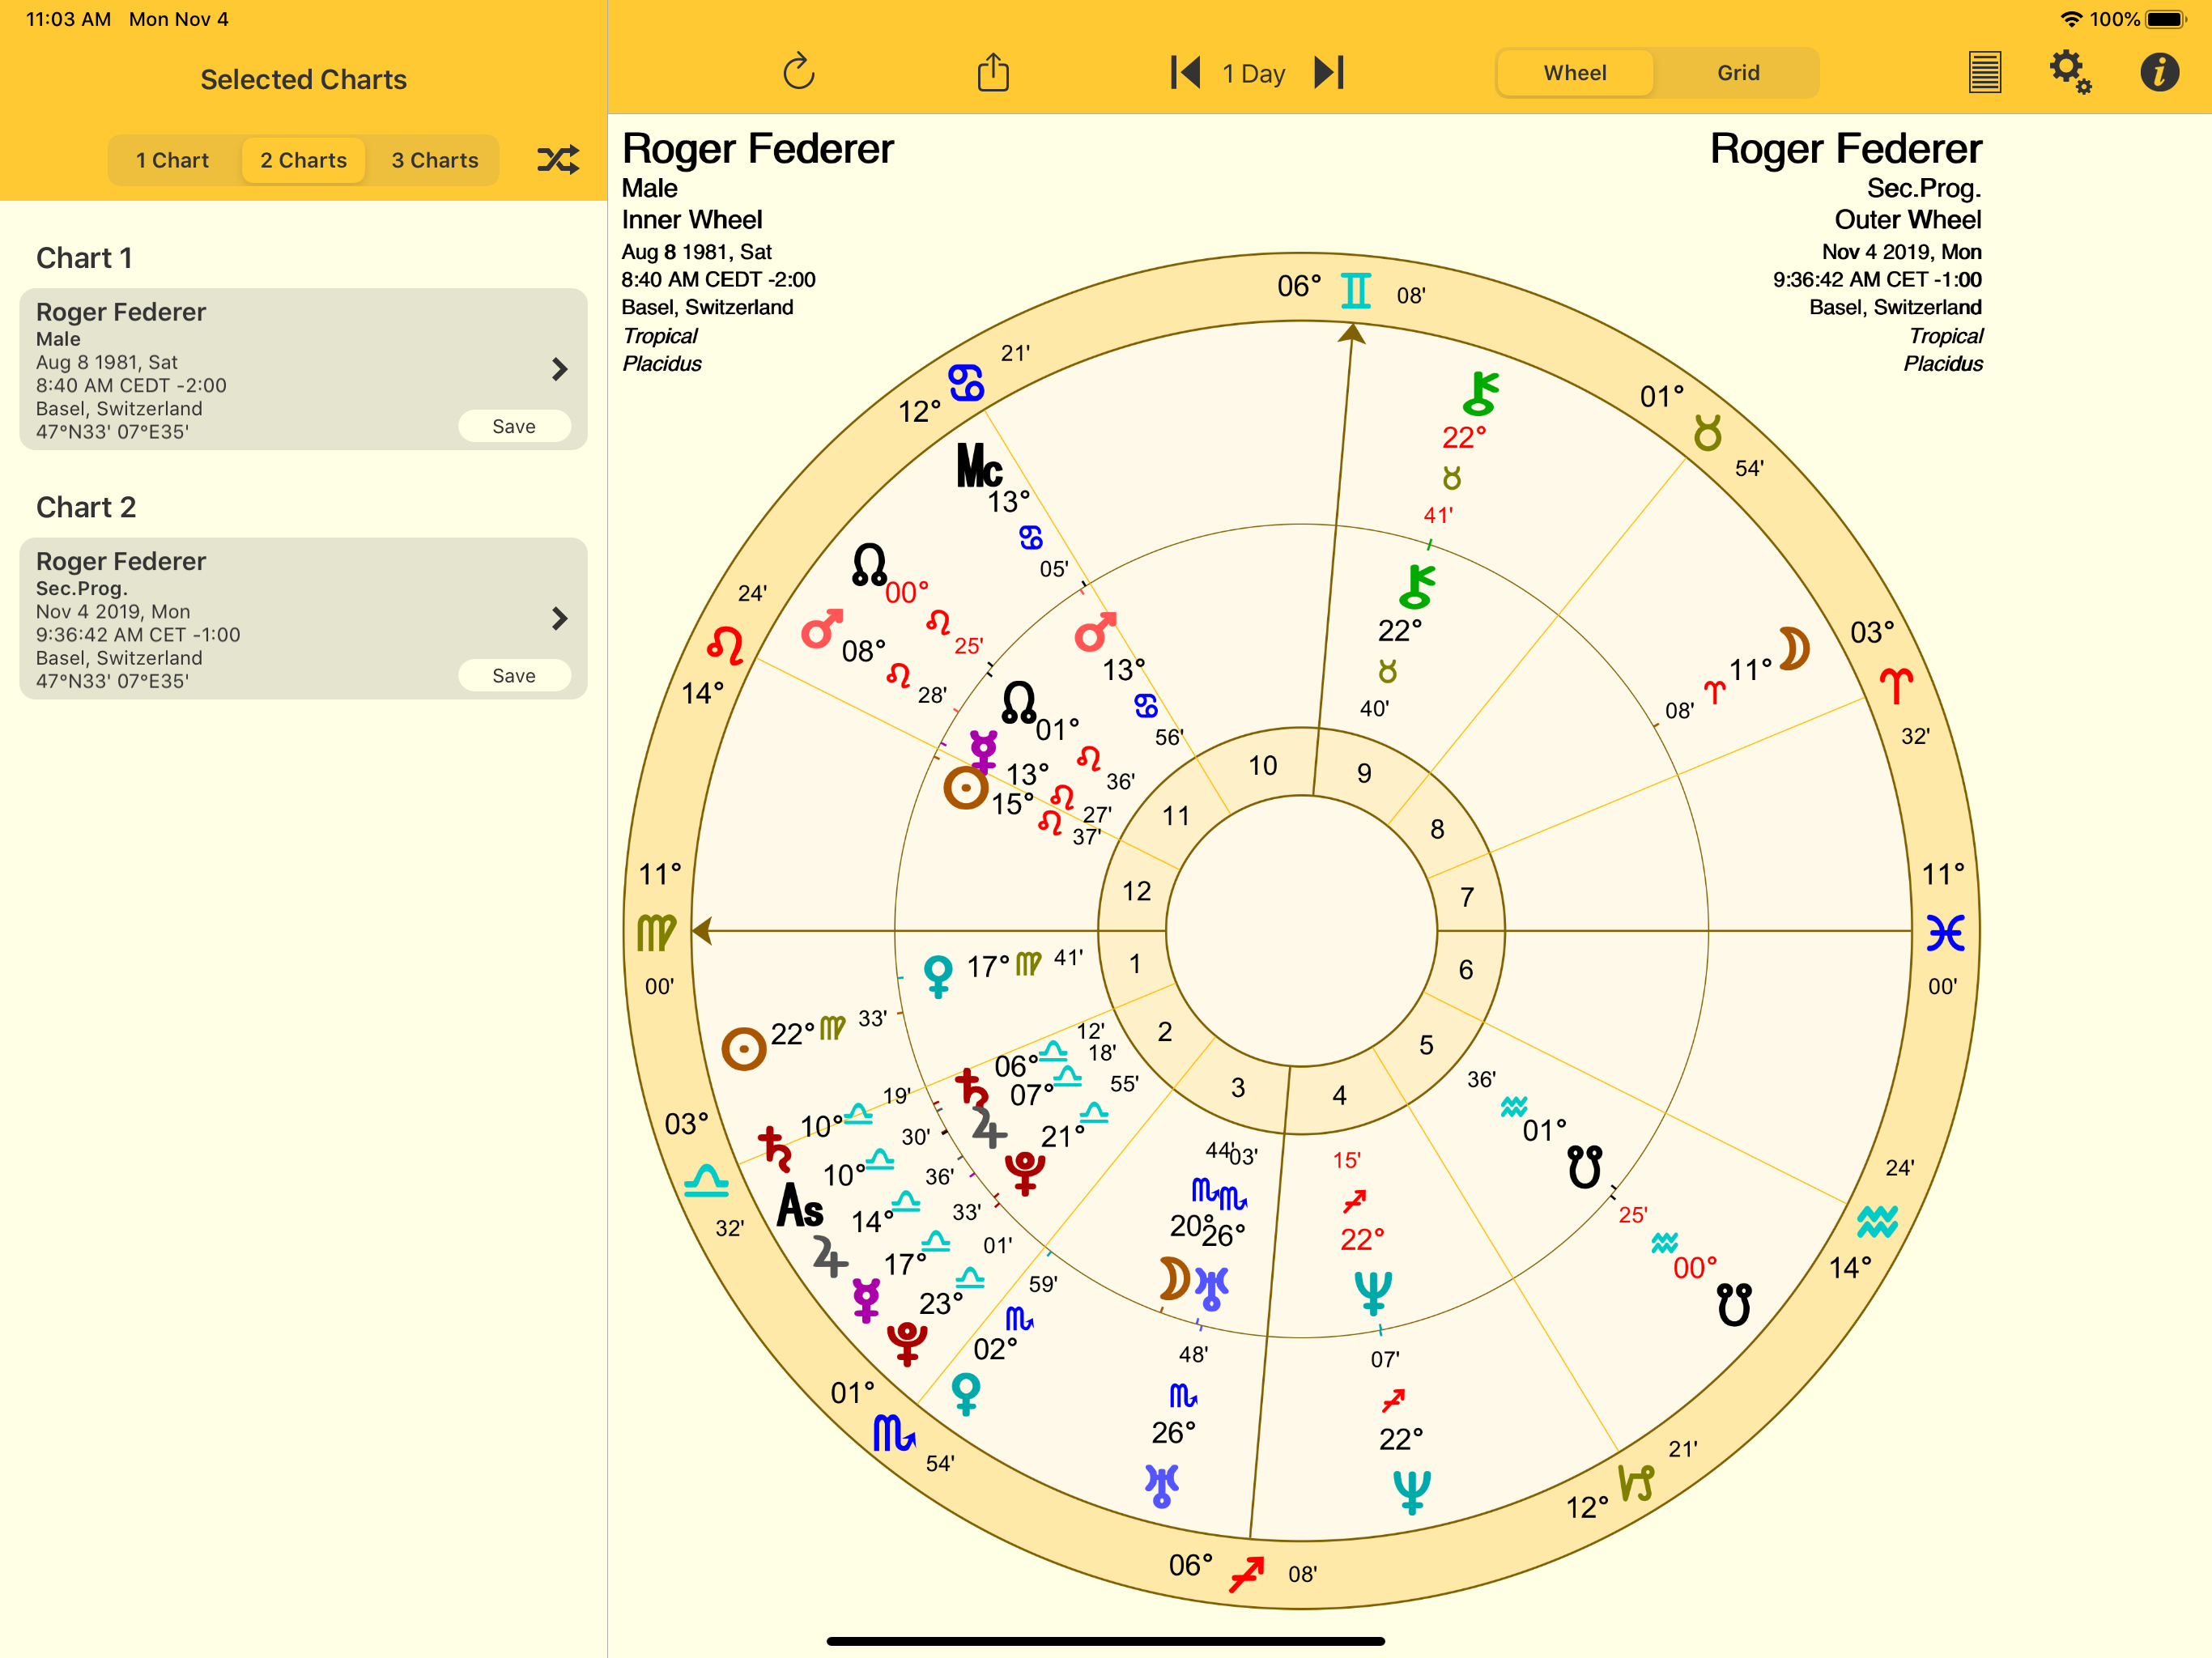Select the 3 Charts option
2212x1658 pixels.
pos(434,160)
